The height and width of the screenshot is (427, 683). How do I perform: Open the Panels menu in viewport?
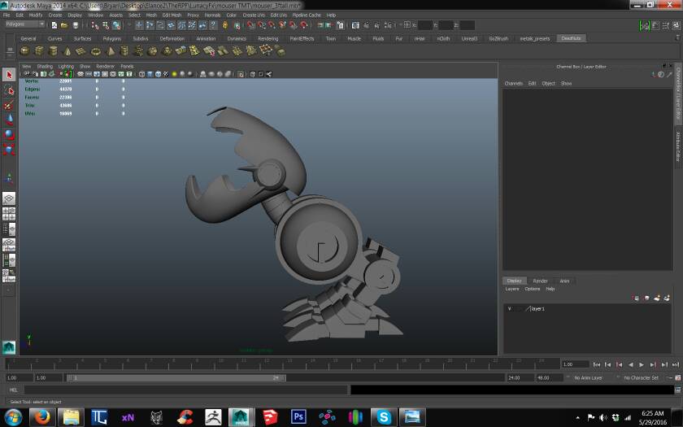[127, 66]
